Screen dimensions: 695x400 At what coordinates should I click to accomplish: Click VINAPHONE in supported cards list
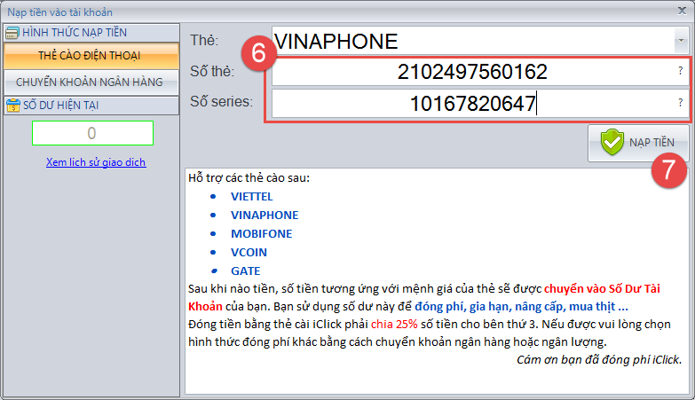(x=265, y=216)
